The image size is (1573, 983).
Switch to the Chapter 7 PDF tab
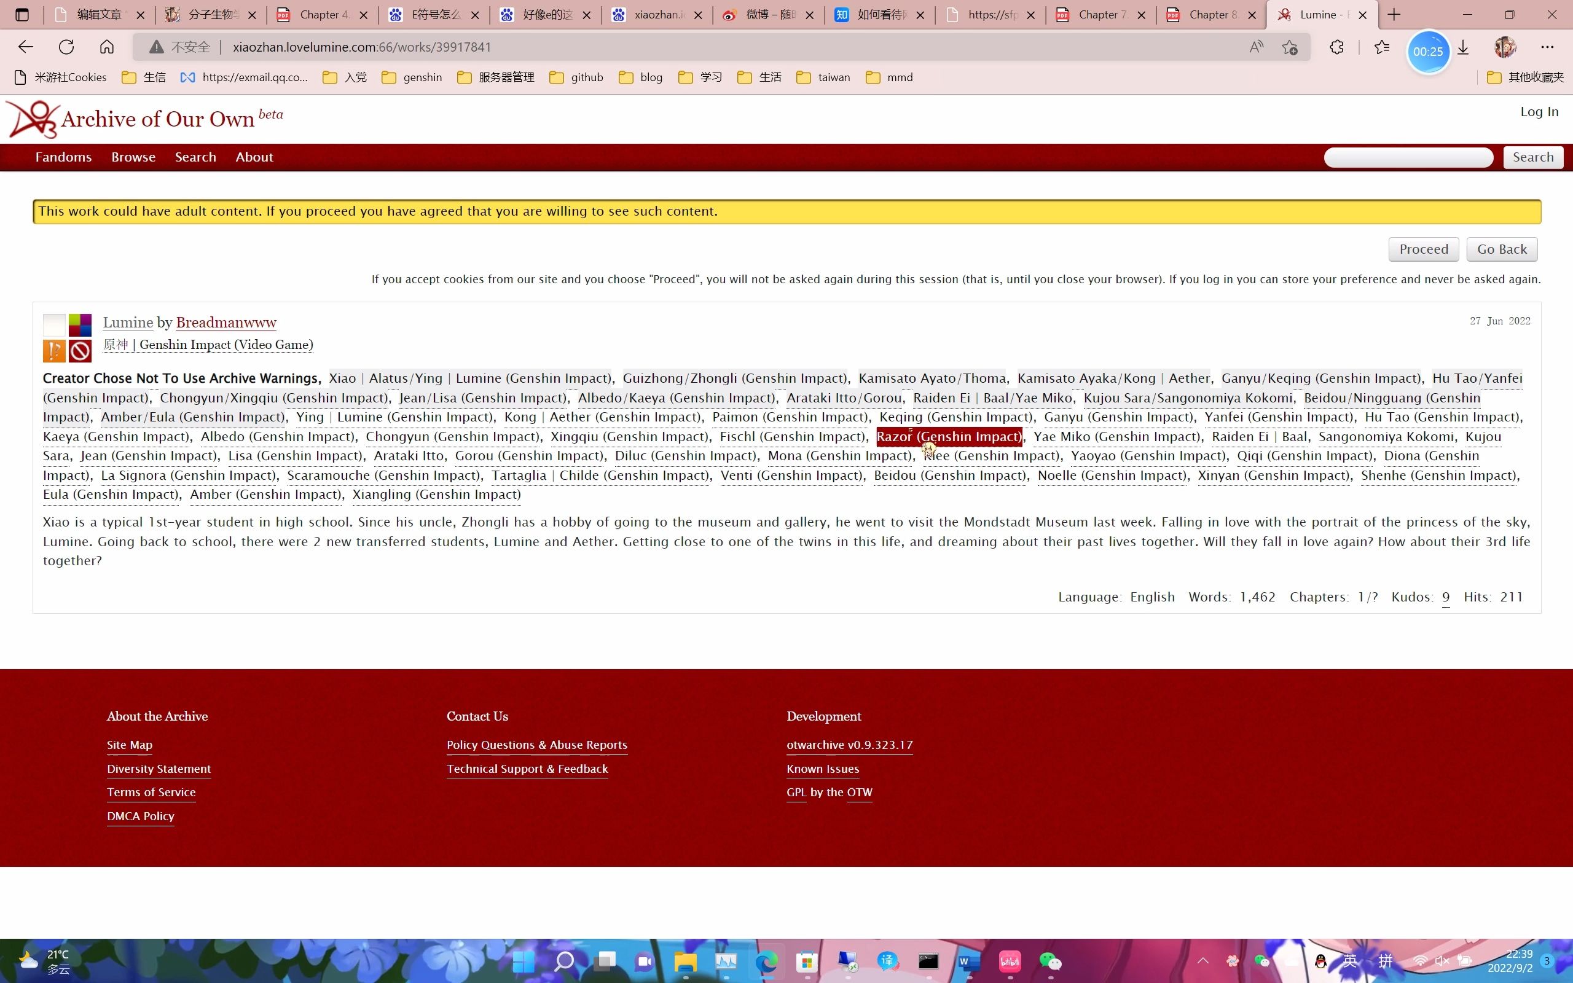(1101, 14)
